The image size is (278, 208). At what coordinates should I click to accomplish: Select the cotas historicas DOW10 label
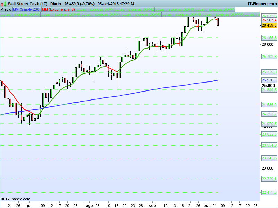223,14
